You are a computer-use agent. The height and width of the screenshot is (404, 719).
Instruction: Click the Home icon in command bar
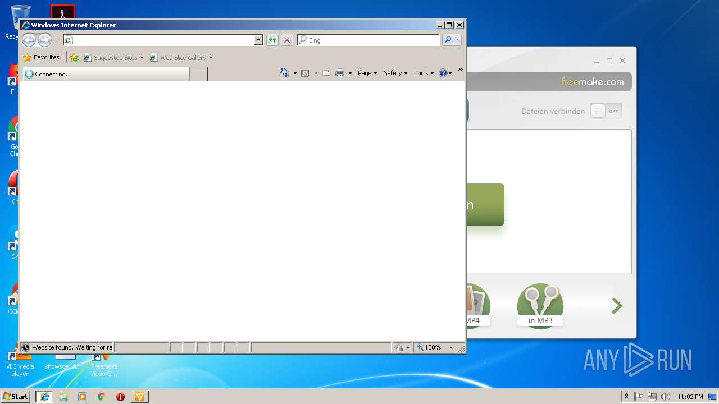285,73
